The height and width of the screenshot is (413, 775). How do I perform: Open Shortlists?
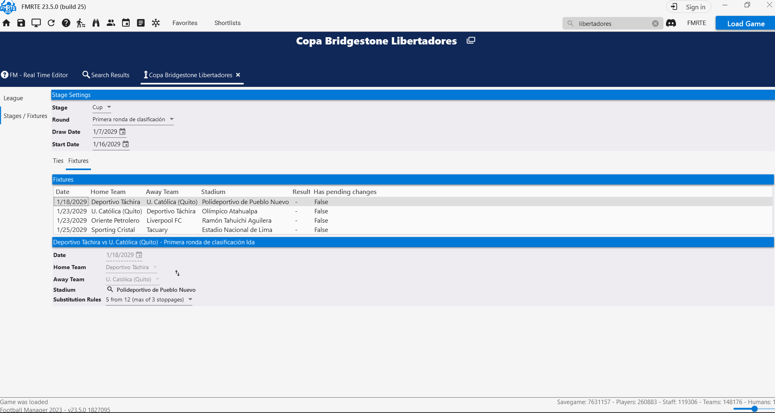pyautogui.click(x=227, y=23)
